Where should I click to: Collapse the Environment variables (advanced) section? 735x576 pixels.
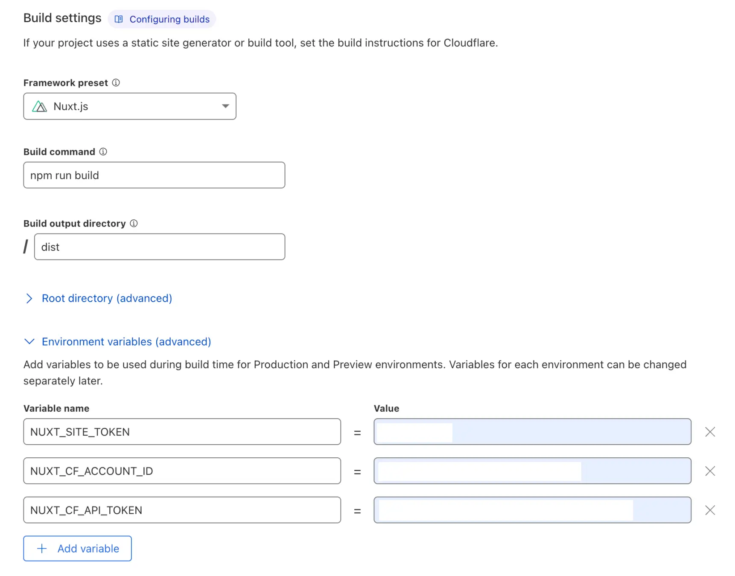click(126, 342)
